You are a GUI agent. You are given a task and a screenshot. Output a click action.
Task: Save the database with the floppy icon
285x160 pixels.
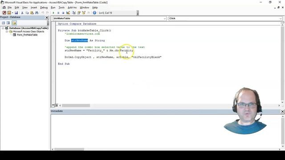pyautogui.click(x=16, y=13)
